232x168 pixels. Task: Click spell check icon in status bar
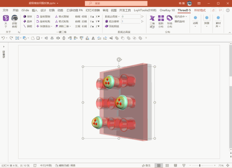[35, 165]
